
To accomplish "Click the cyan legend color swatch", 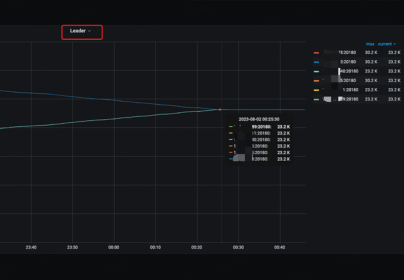I will 317,71.
